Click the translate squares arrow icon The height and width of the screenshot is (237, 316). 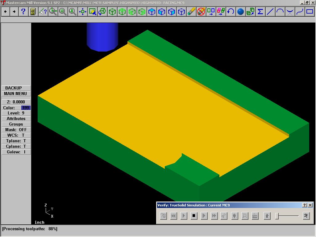(x=211, y=11)
